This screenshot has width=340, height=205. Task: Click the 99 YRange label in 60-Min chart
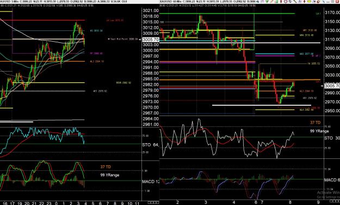(319, 131)
